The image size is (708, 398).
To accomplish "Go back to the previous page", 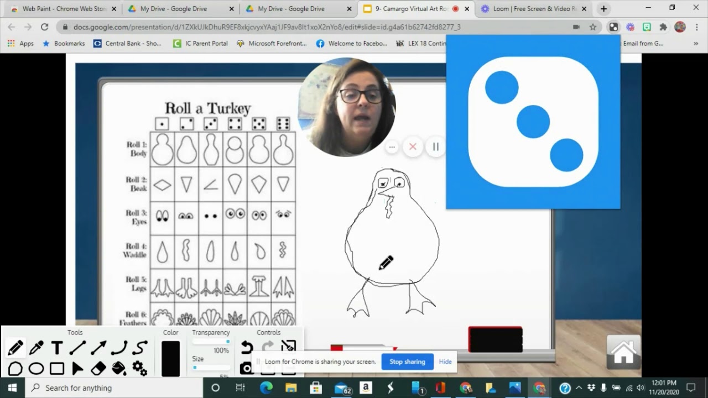I will tap(12, 27).
